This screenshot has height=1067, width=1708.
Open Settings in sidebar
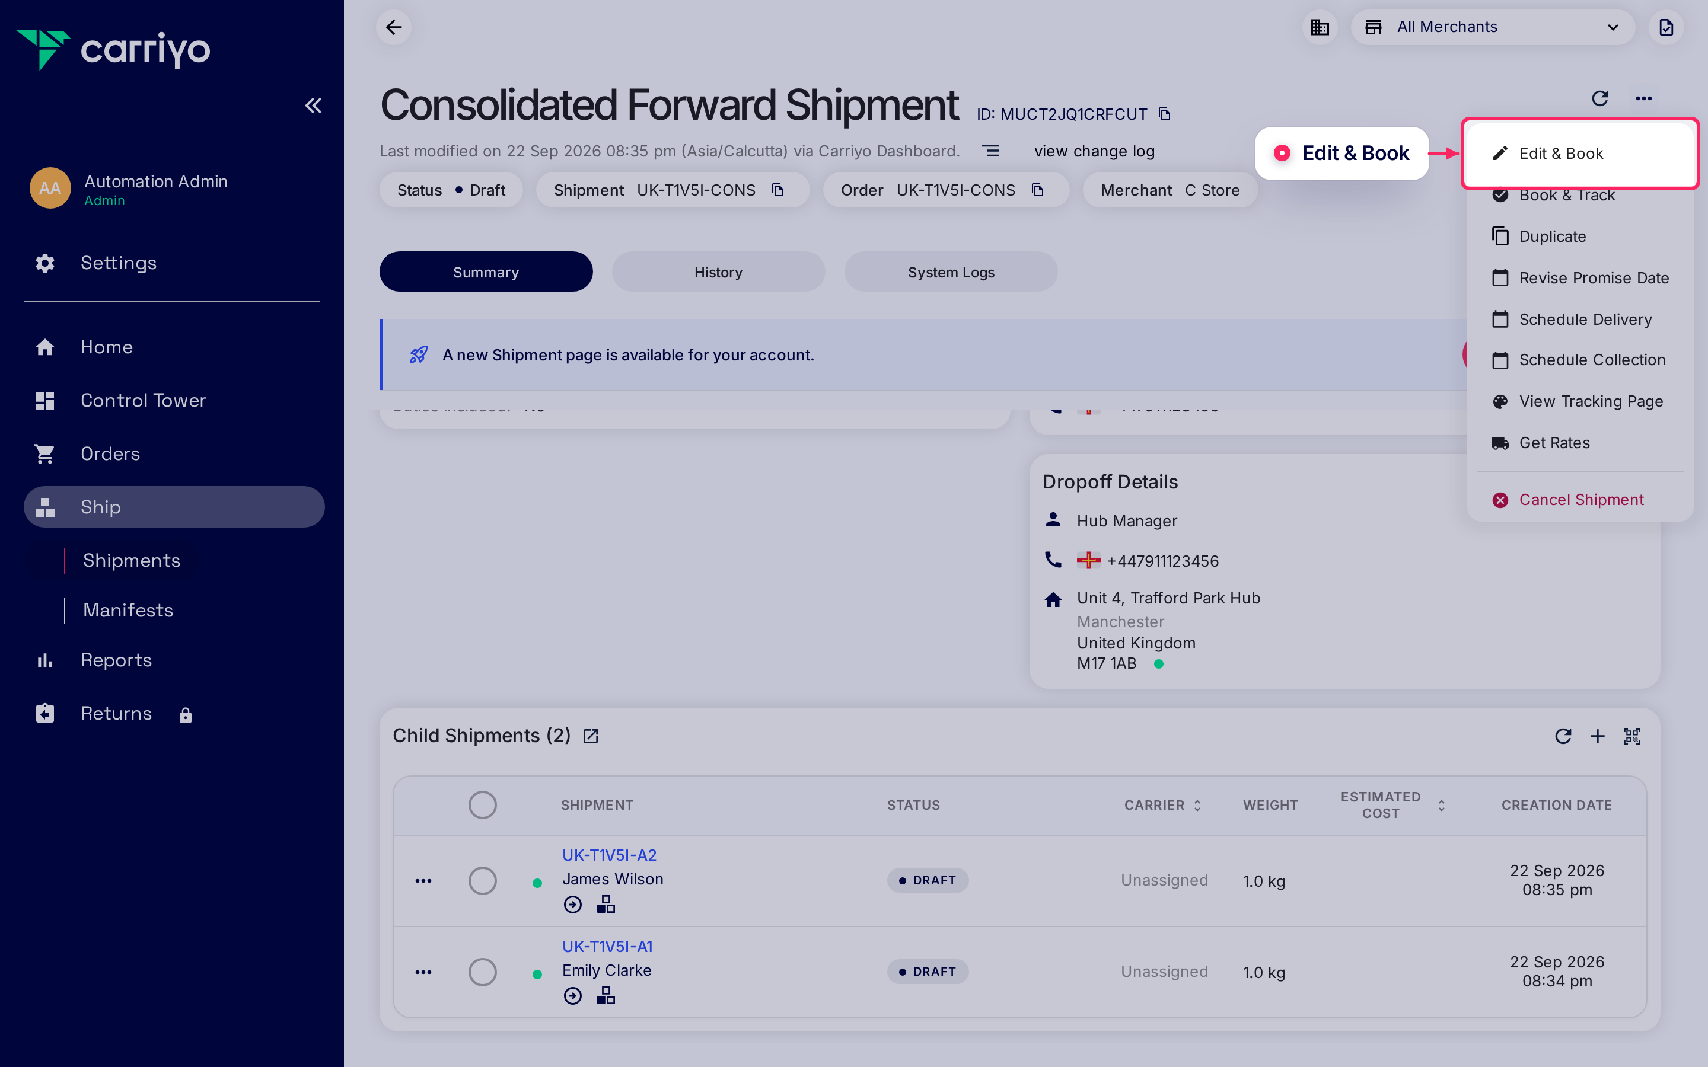click(118, 263)
